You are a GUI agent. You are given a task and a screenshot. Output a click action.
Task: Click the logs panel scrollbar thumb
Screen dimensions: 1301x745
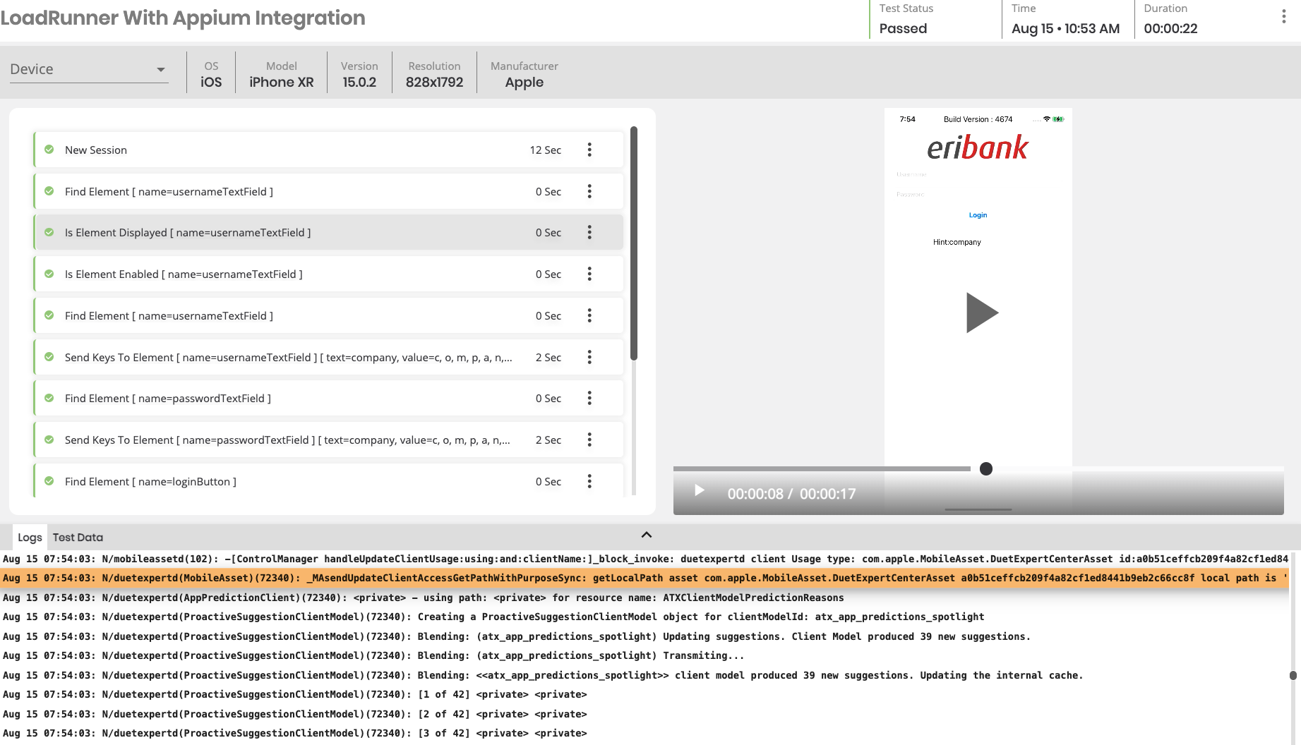1293,675
